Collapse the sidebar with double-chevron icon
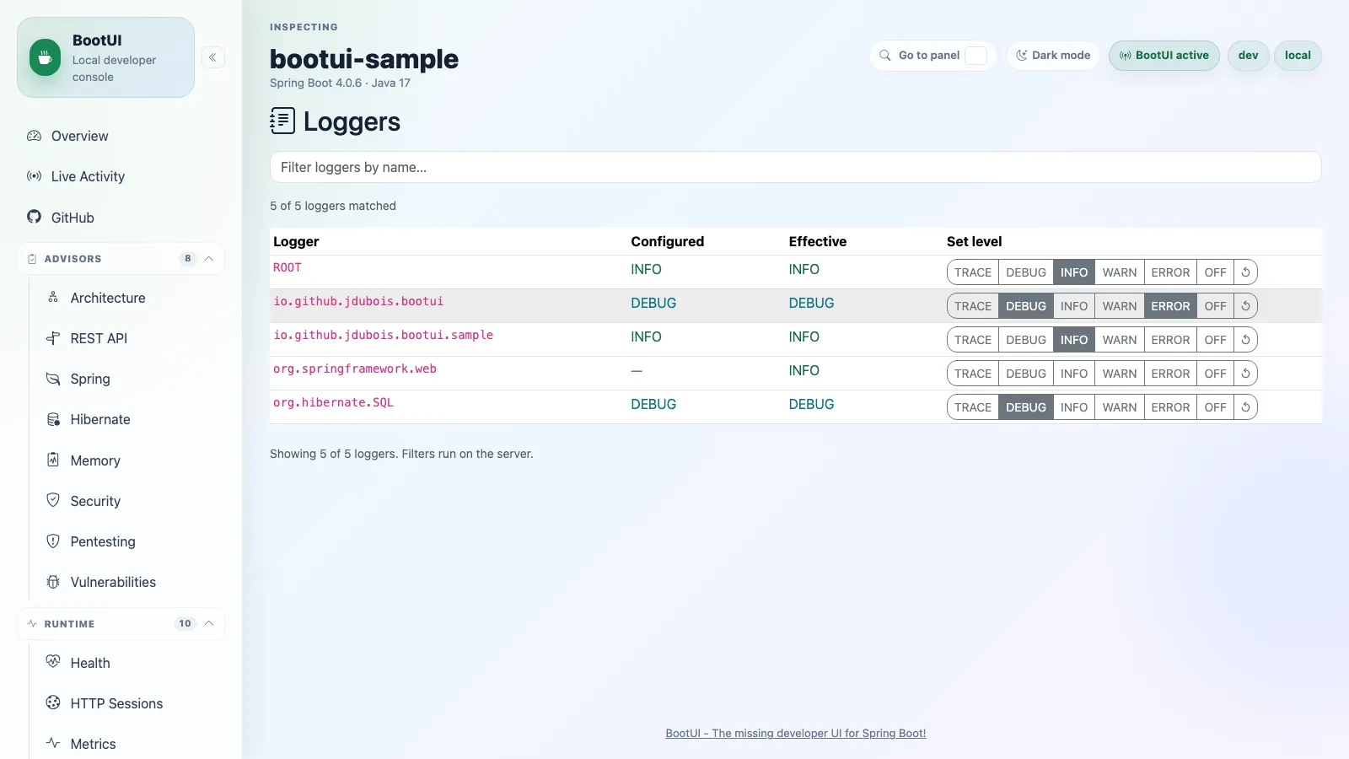This screenshot has width=1349, height=759. pyautogui.click(x=212, y=57)
